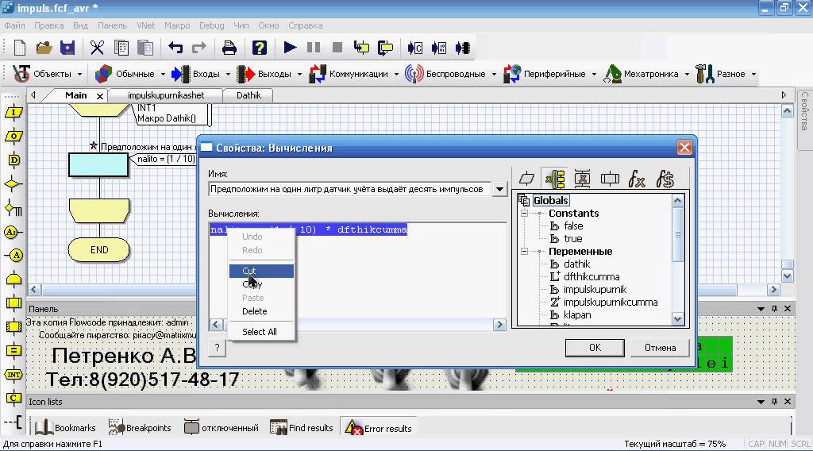This screenshot has height=451, width=813.
Task: Click the Print icon in the toolbar
Action: [229, 48]
